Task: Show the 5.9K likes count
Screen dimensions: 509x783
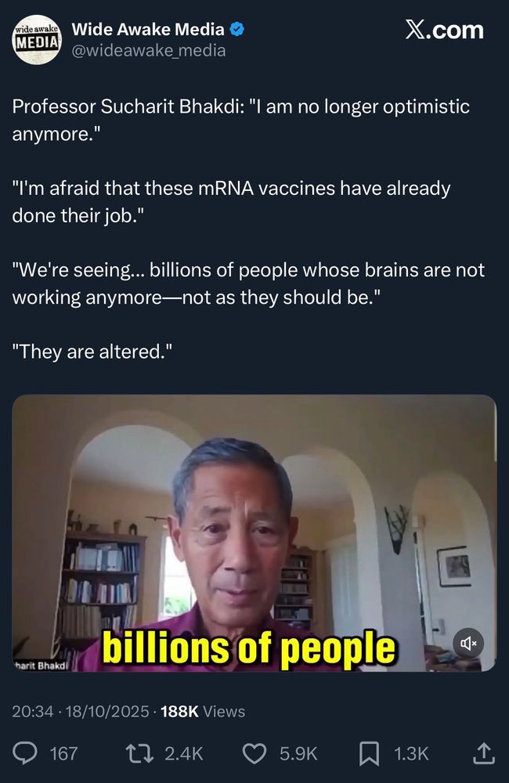Action: pyautogui.click(x=298, y=753)
